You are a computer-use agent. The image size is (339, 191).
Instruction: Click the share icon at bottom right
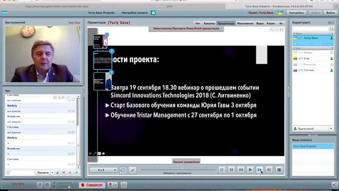coord(334,185)
